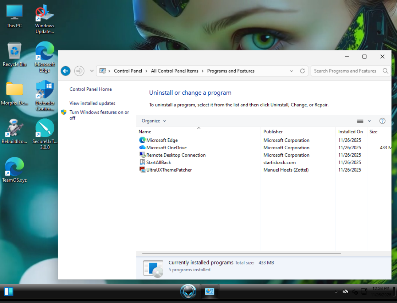This screenshot has width=397, height=303.
Task: Open recent locations chevron beside Forward
Action: pyautogui.click(x=92, y=71)
